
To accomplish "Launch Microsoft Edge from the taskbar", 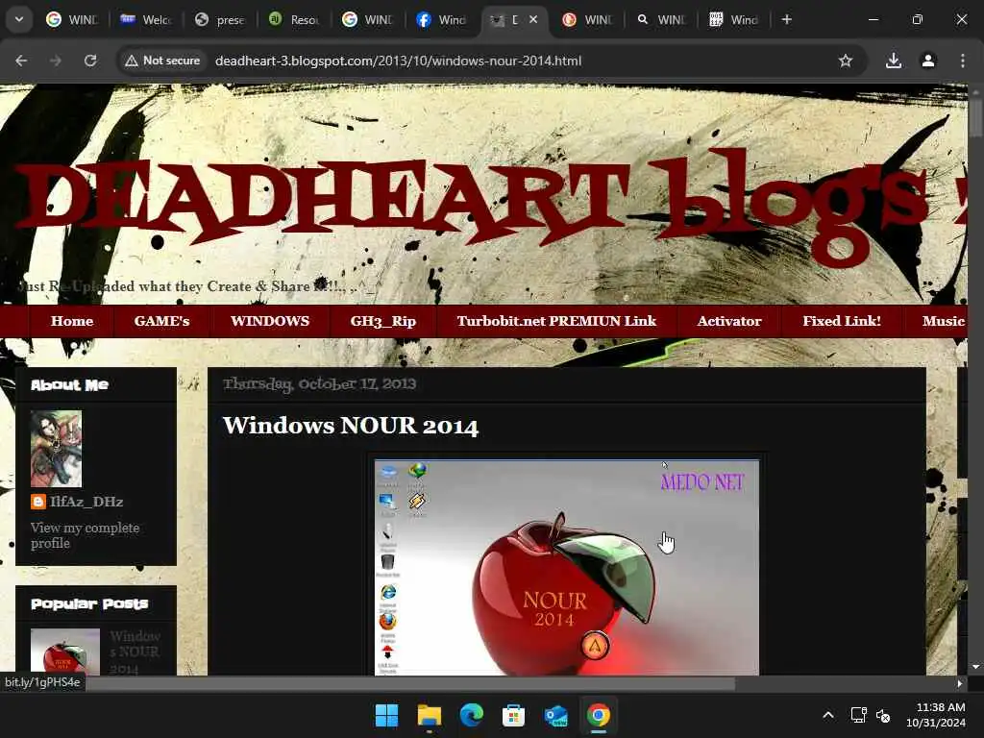I will (x=471, y=715).
